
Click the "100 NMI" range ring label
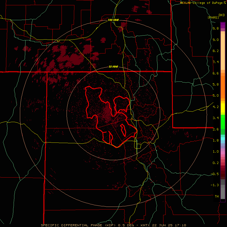113,20
